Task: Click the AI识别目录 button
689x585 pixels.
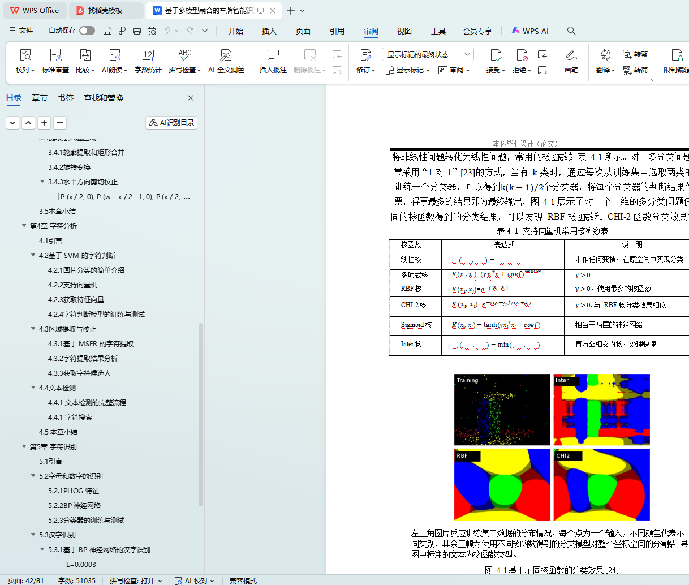Action: [x=171, y=122]
